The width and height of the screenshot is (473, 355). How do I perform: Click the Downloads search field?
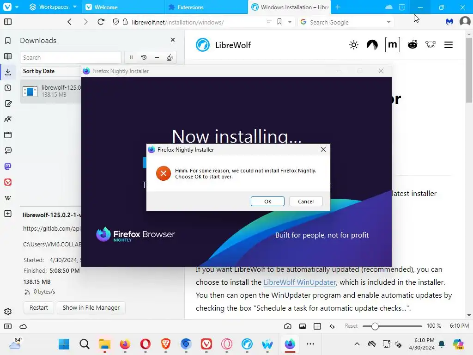[x=71, y=57]
